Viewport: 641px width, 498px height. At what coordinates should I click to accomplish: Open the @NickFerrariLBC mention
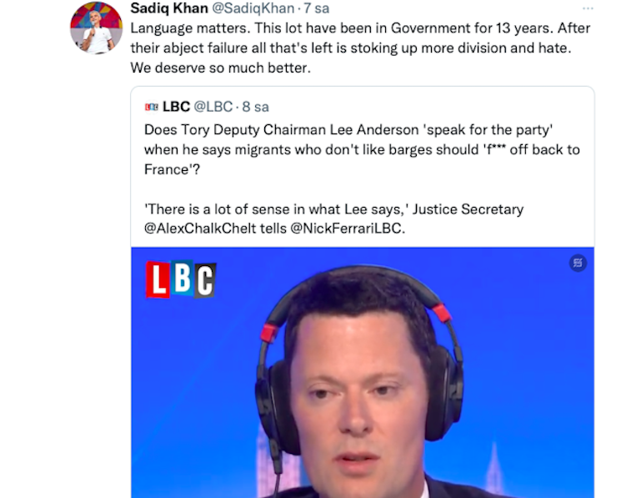point(348,229)
